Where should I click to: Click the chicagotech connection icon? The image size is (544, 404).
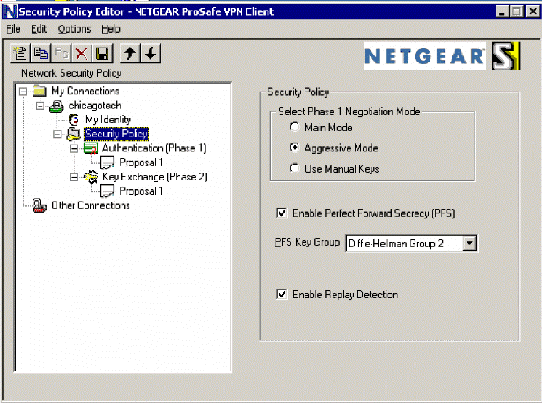click(56, 106)
